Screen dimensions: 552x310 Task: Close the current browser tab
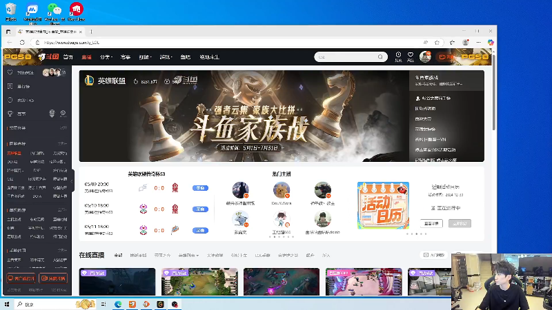point(80,32)
